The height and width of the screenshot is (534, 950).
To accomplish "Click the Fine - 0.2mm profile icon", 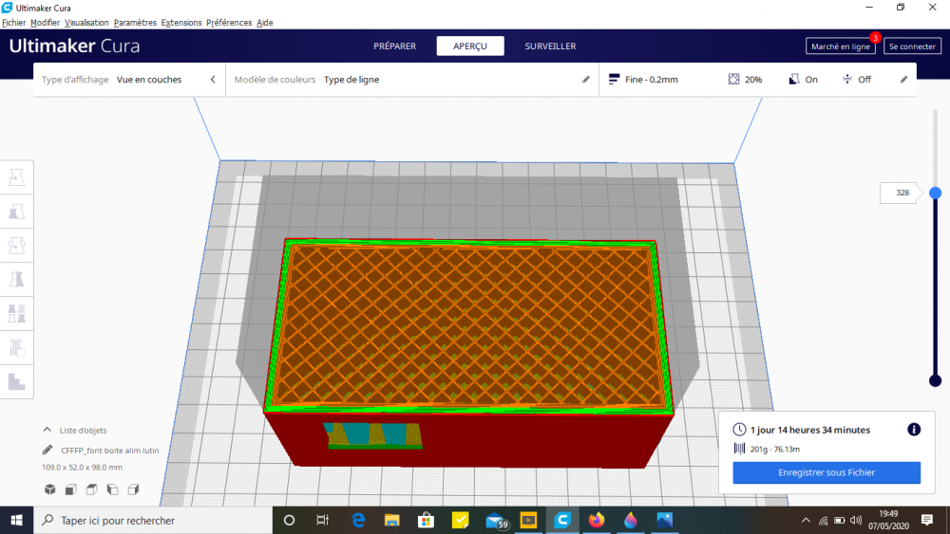I will click(614, 80).
